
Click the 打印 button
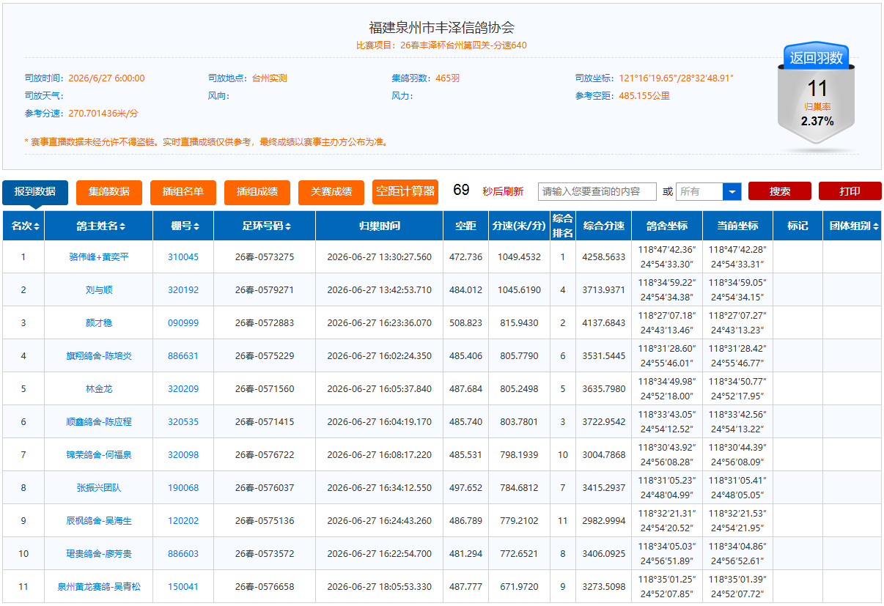[850, 191]
